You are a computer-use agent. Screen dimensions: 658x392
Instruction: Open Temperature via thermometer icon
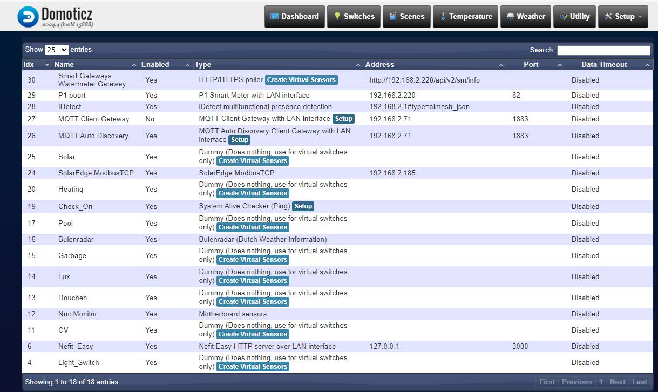coord(443,17)
